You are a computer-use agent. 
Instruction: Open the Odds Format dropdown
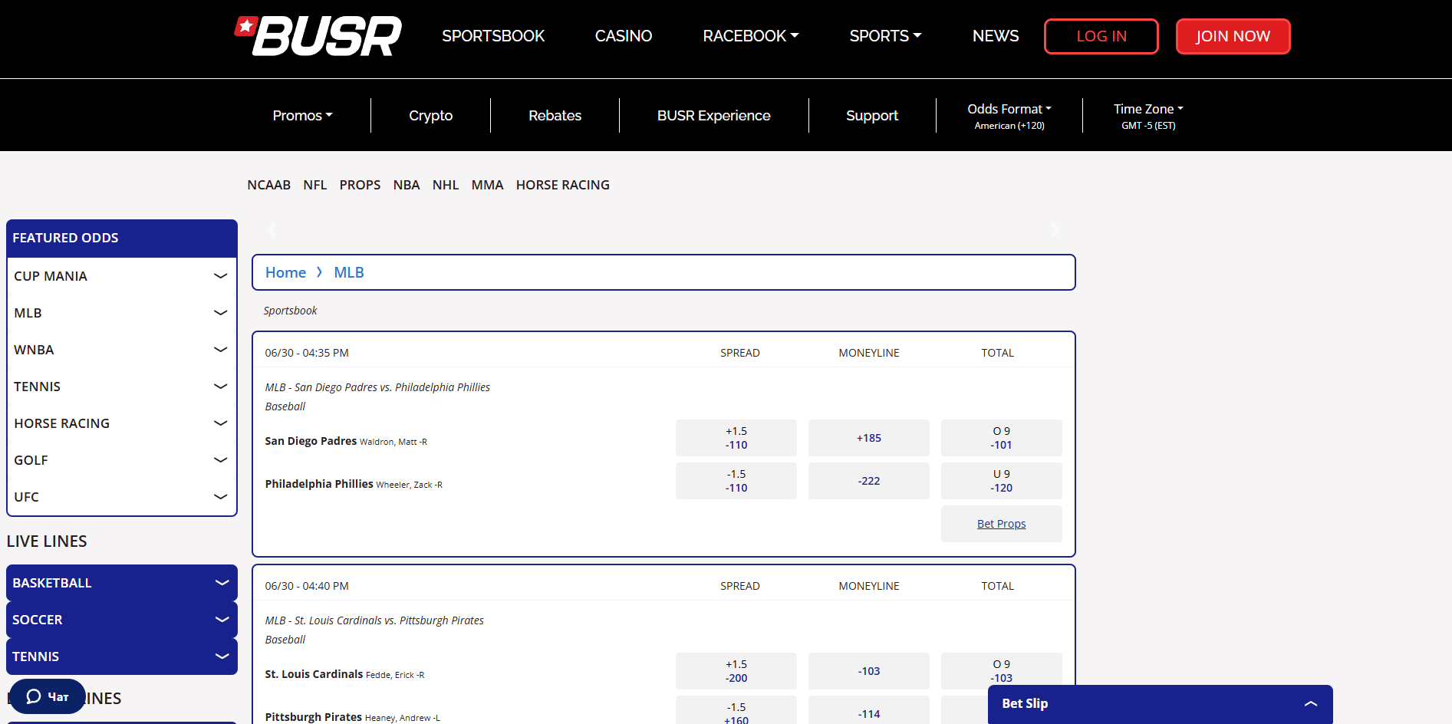coord(1009,116)
